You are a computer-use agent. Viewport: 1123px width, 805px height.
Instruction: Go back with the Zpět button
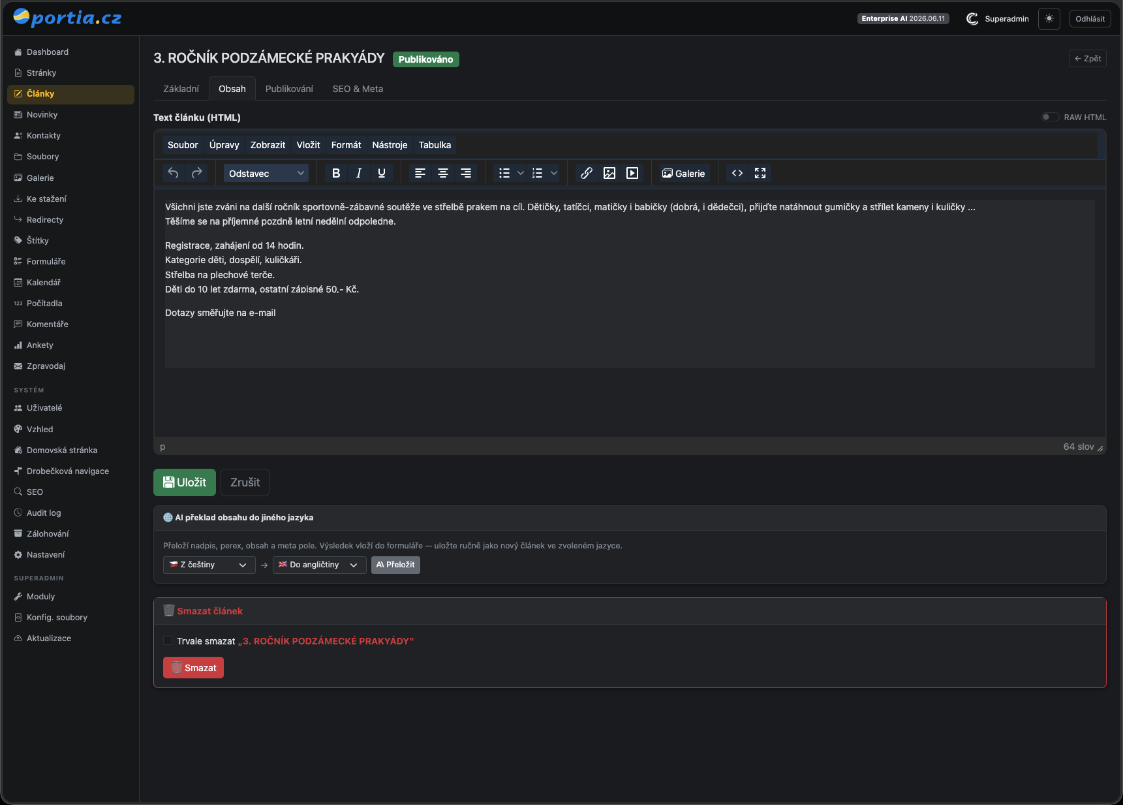click(x=1088, y=59)
